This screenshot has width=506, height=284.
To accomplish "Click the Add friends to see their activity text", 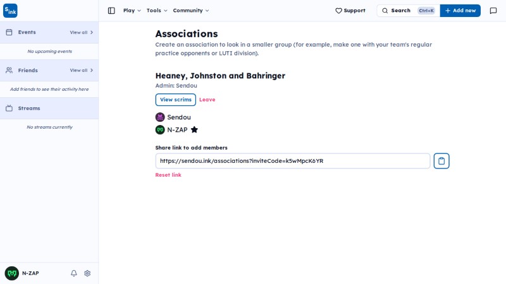I will pyautogui.click(x=49, y=89).
